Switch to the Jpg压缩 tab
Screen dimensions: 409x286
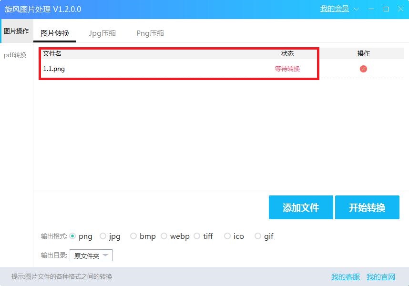coord(102,33)
